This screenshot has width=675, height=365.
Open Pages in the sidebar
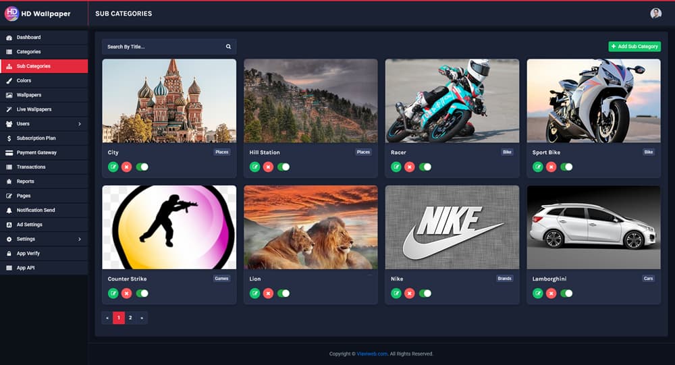tap(44, 196)
